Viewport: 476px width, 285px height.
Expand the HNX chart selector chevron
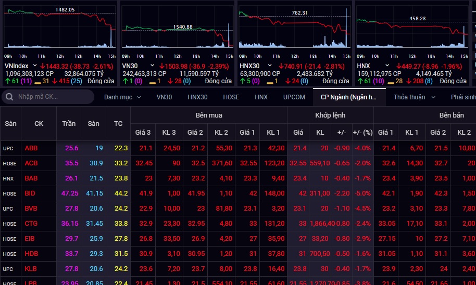pyautogui.click(x=387, y=66)
